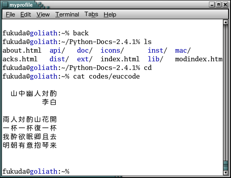Open the View menu
The width and height of the screenshot is (231, 178).
[43, 15]
